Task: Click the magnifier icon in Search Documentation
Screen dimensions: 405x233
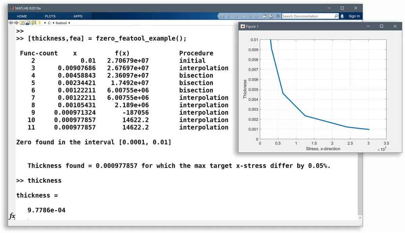Action: [336, 16]
